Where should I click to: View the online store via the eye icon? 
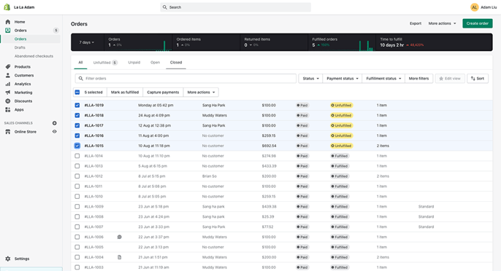pyautogui.click(x=54, y=132)
